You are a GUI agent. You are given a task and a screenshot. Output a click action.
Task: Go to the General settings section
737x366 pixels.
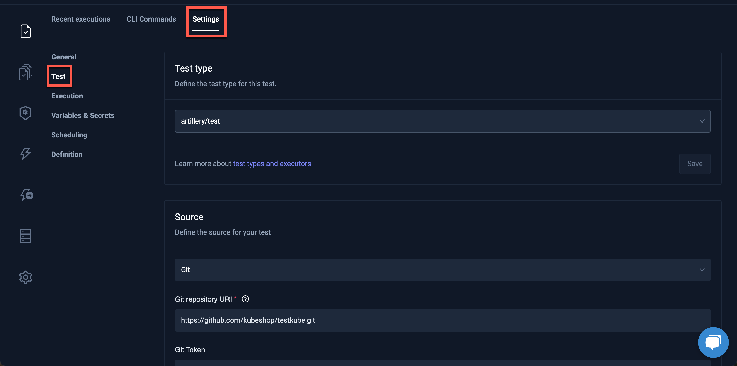click(64, 57)
